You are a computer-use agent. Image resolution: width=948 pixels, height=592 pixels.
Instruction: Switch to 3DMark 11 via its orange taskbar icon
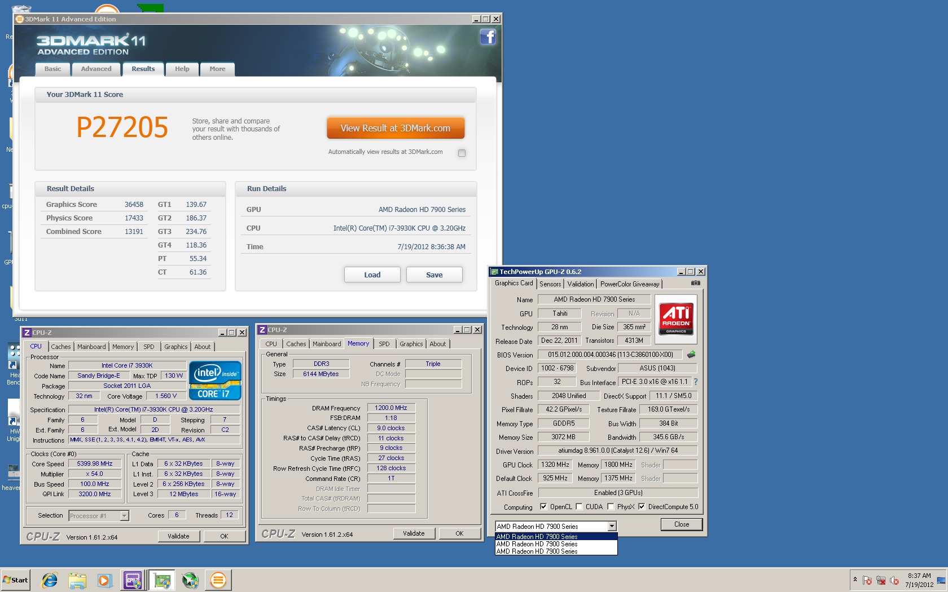pos(218,580)
